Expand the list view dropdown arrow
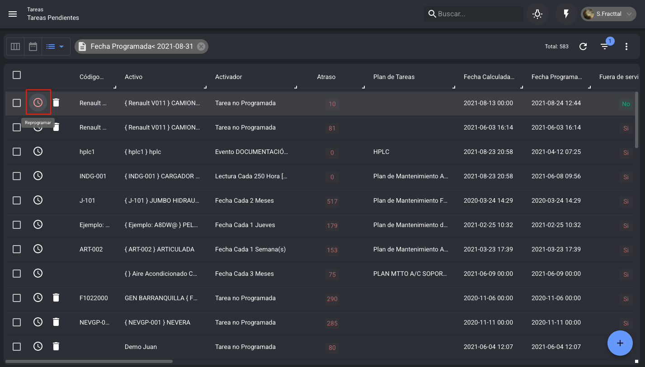The image size is (645, 367). tap(61, 46)
